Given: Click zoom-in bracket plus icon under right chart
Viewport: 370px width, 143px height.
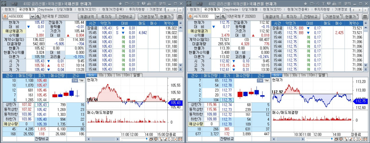Looking at the screenshot, I should click(x=360, y=139).
